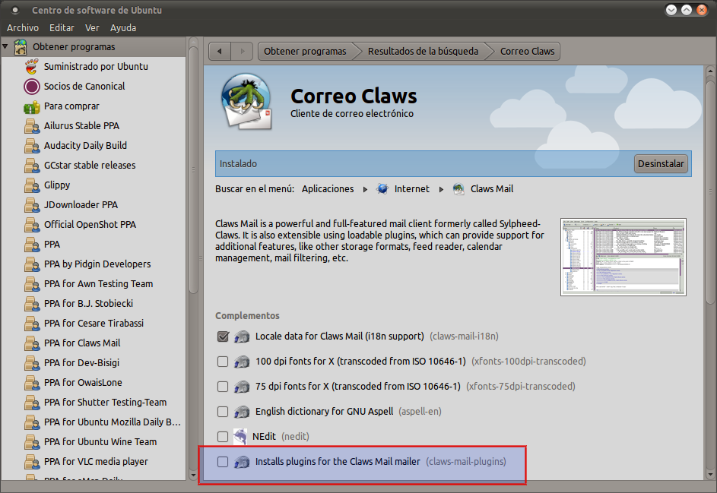This screenshot has width=717, height=493.
Task: Click the (xfonts-100dpi-transcoded) package name
Action: (528, 362)
